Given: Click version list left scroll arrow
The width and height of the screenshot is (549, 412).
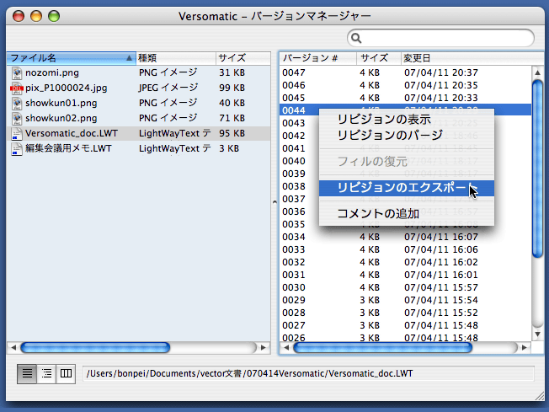Looking at the screenshot, I should pyautogui.click(x=286, y=347).
